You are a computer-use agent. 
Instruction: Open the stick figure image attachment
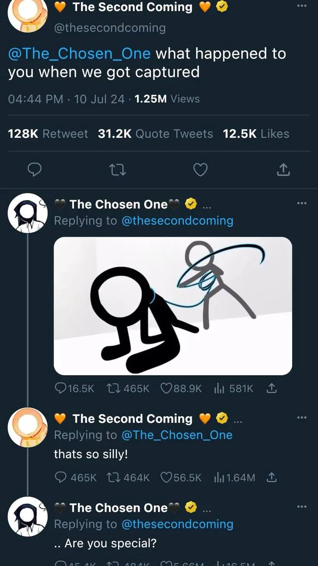[x=172, y=306]
